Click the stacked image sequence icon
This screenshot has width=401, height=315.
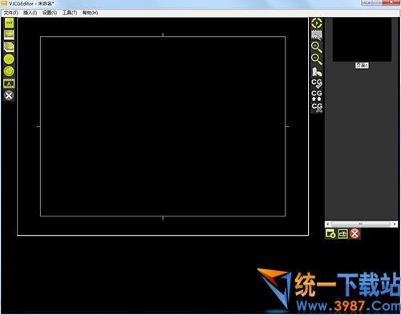(9, 47)
